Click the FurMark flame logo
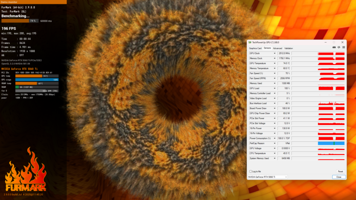This screenshot has height=200, width=356. (26, 169)
